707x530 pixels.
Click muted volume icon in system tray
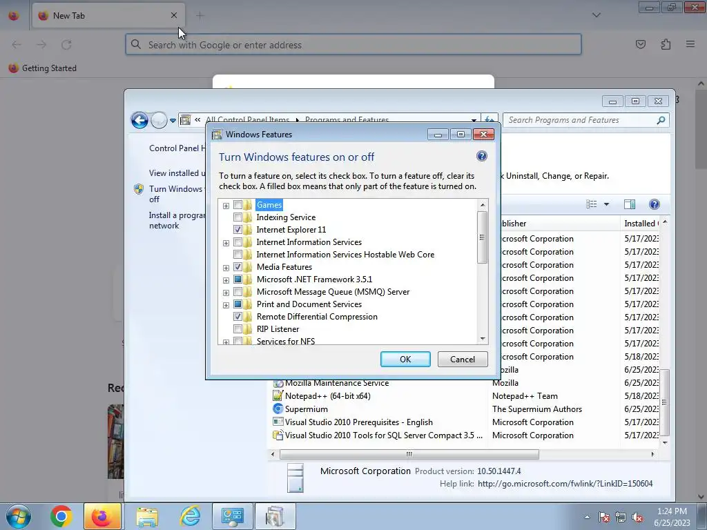point(637,518)
